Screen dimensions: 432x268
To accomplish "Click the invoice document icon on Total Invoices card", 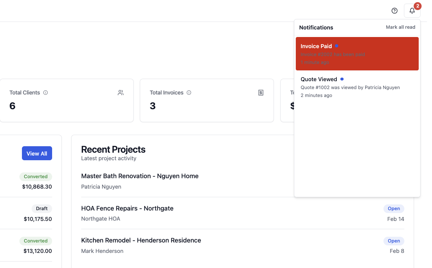I will point(261,93).
